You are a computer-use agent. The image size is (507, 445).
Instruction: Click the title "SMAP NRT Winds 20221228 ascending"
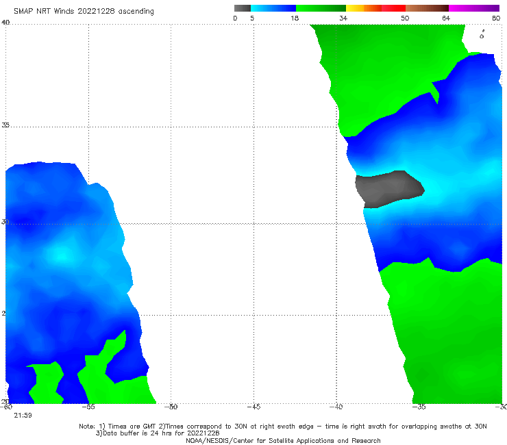pyautogui.click(x=84, y=12)
